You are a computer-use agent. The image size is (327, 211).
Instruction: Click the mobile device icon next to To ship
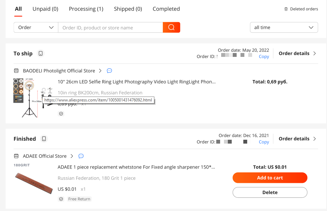[x=41, y=53]
